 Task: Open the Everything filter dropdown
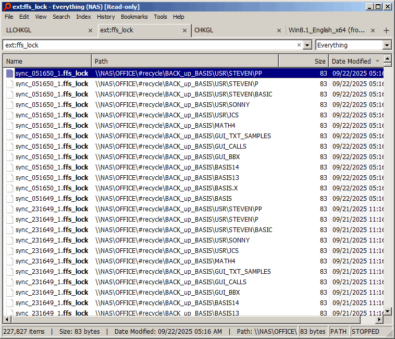[387, 45]
